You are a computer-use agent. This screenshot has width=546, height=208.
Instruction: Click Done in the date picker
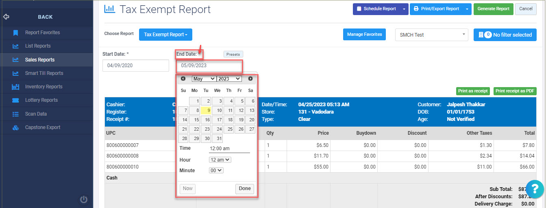pos(245,189)
